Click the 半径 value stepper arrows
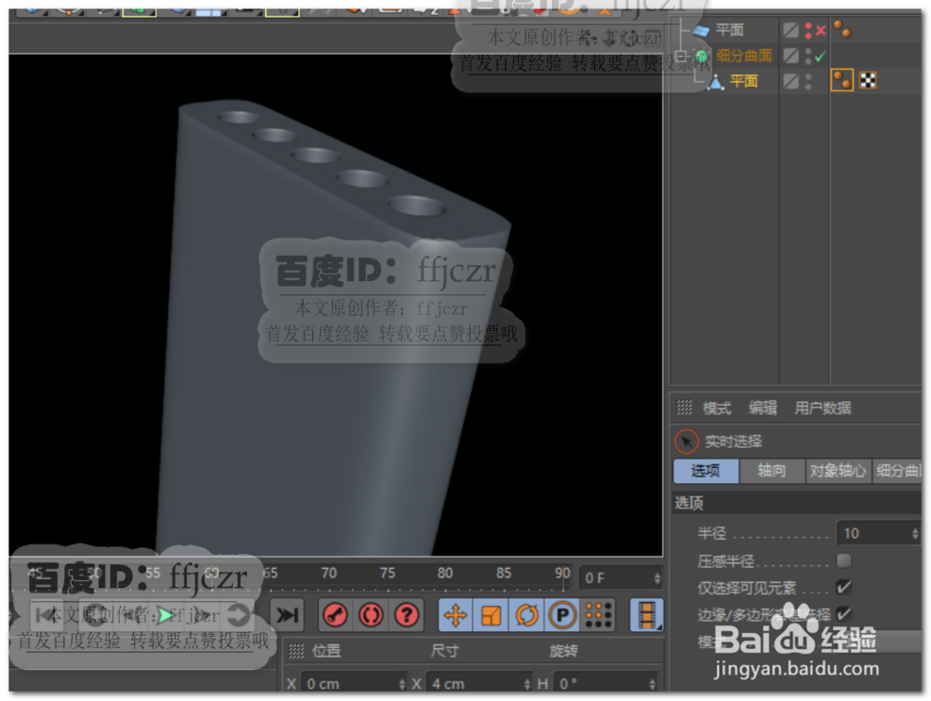 (915, 533)
